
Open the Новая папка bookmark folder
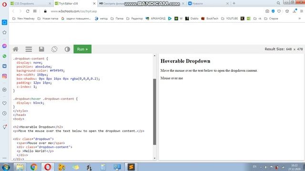tap(48, 19)
